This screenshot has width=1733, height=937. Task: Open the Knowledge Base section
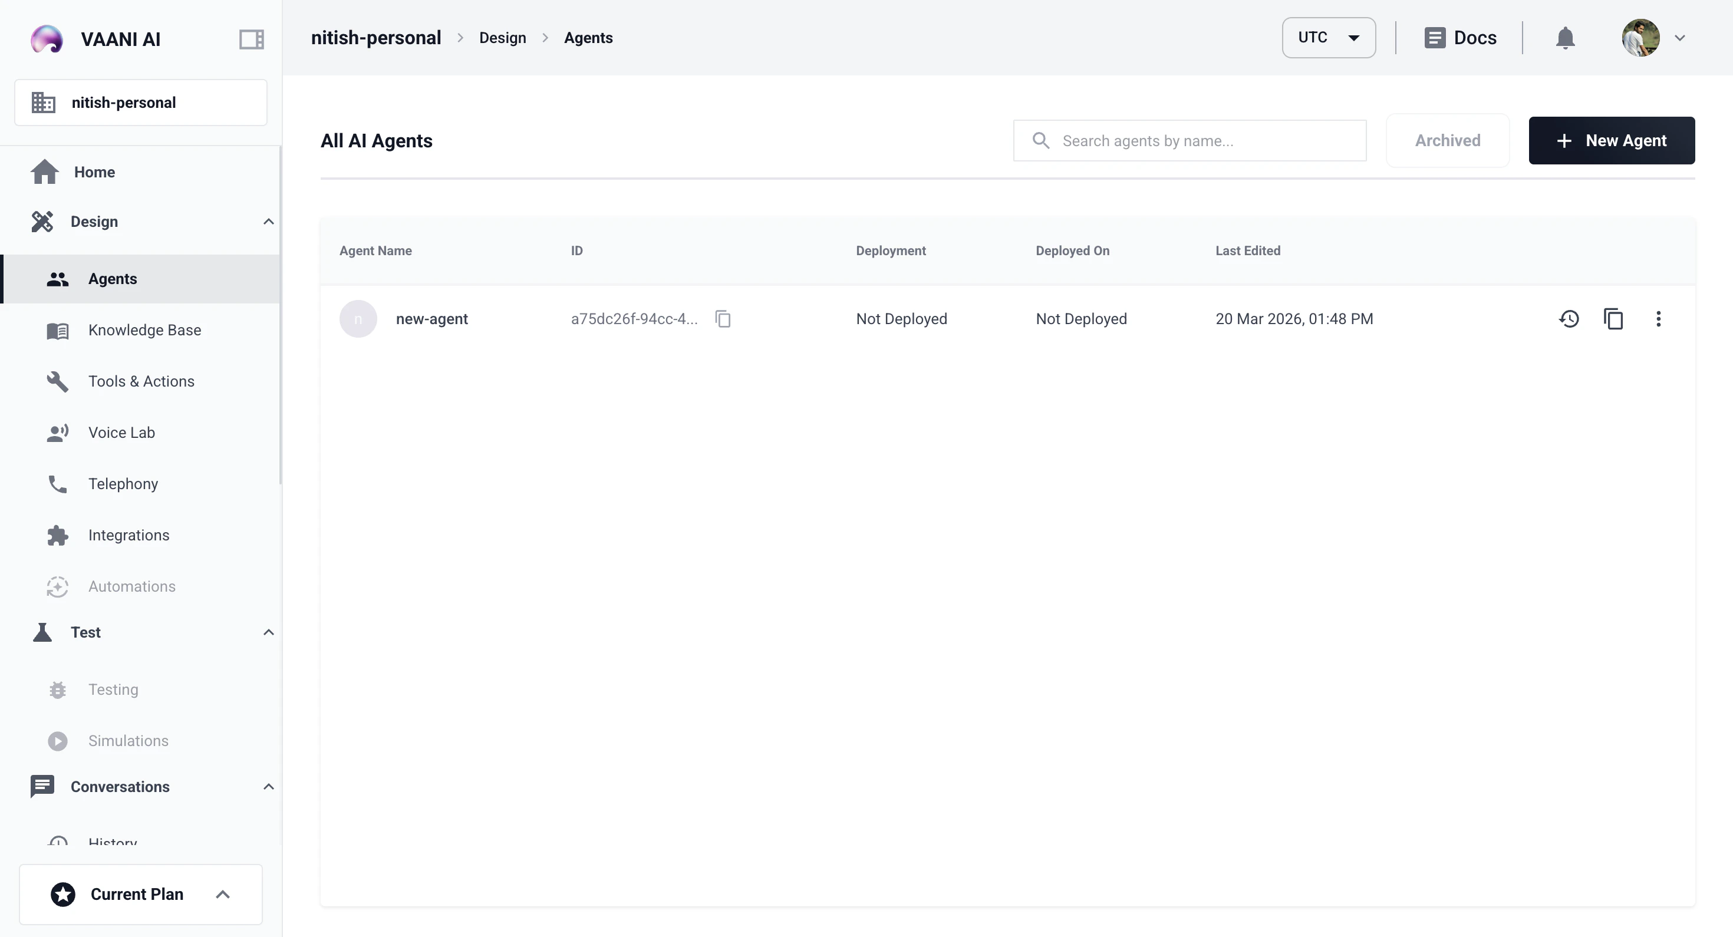pos(144,329)
